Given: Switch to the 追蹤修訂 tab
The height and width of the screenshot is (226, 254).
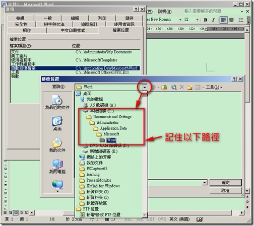Looking at the screenshot, I should [89, 24].
